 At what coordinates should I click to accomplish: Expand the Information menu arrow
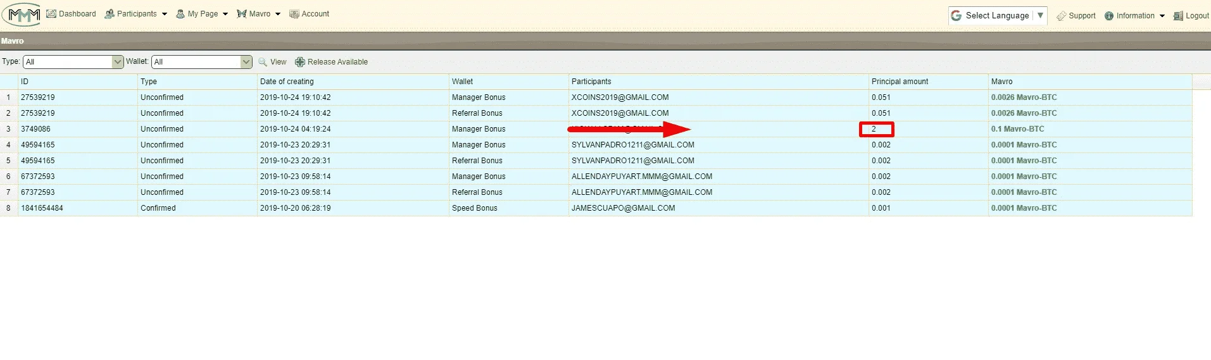pos(1162,16)
